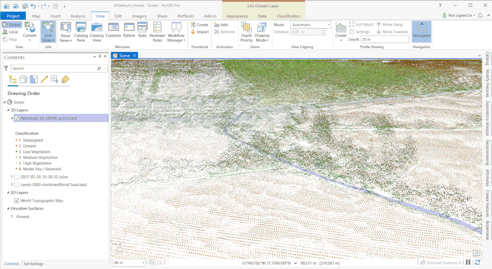This screenshot has height=269, width=492.
Task: Switch to the Insert ribbon tab
Action: pyautogui.click(x=55, y=16)
